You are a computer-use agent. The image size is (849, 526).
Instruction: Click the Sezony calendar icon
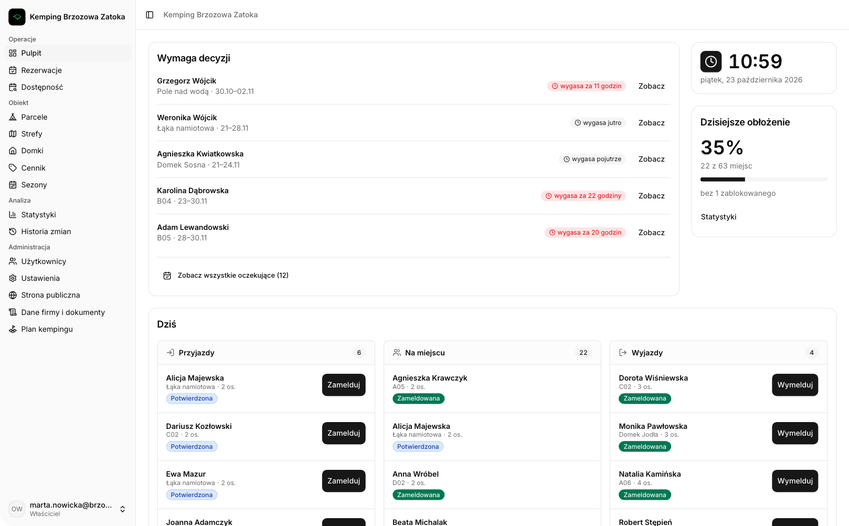(x=13, y=185)
